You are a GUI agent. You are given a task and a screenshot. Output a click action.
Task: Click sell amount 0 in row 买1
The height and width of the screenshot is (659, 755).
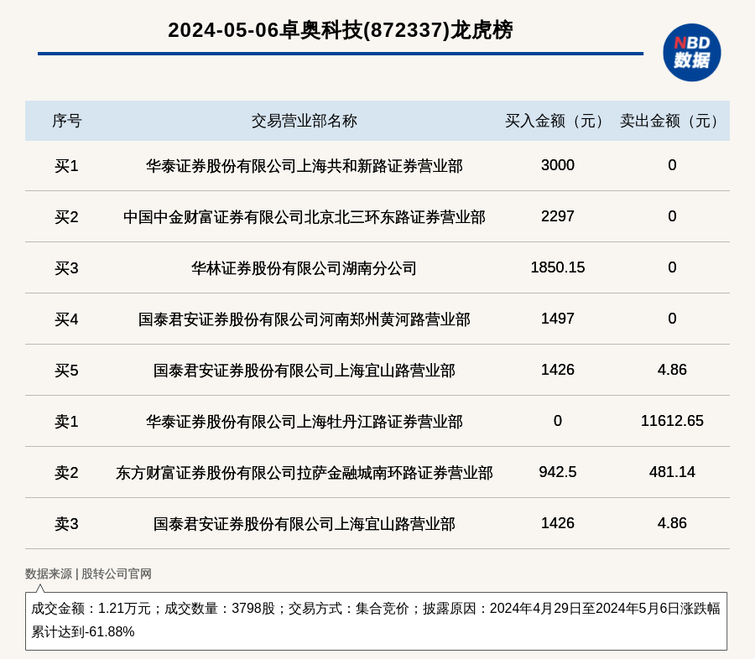tap(672, 165)
